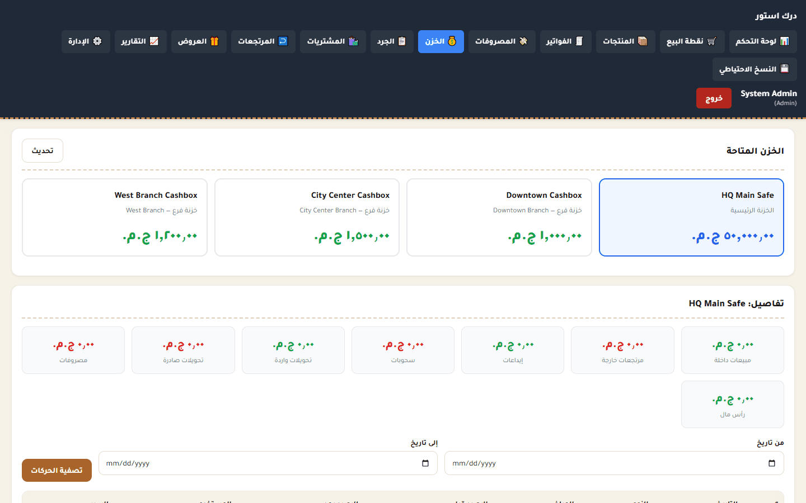Click the box icon beside المنتجات
Screen dimensions: 806x503
[x=643, y=41]
